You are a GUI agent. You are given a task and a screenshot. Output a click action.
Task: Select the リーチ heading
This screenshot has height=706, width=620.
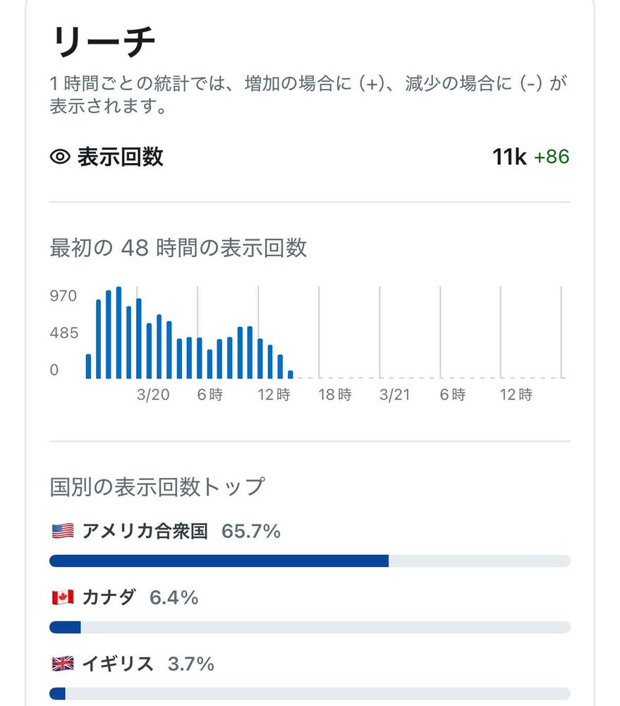coord(103,44)
